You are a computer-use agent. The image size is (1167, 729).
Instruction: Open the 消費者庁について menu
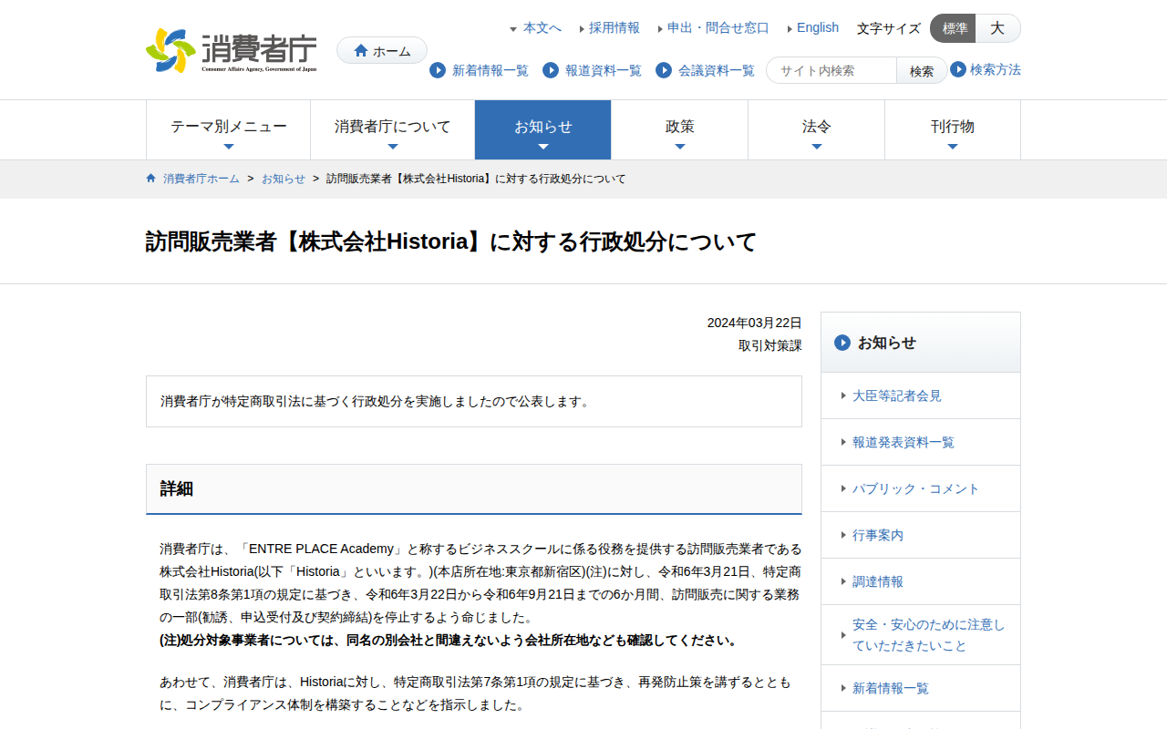pos(393,129)
